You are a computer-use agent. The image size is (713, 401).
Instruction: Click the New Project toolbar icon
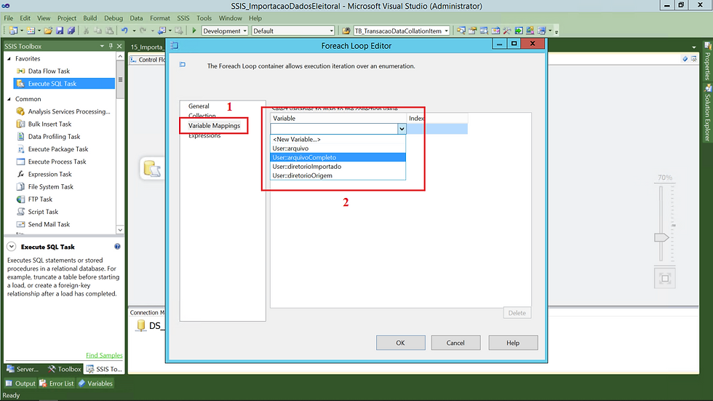tap(13, 31)
